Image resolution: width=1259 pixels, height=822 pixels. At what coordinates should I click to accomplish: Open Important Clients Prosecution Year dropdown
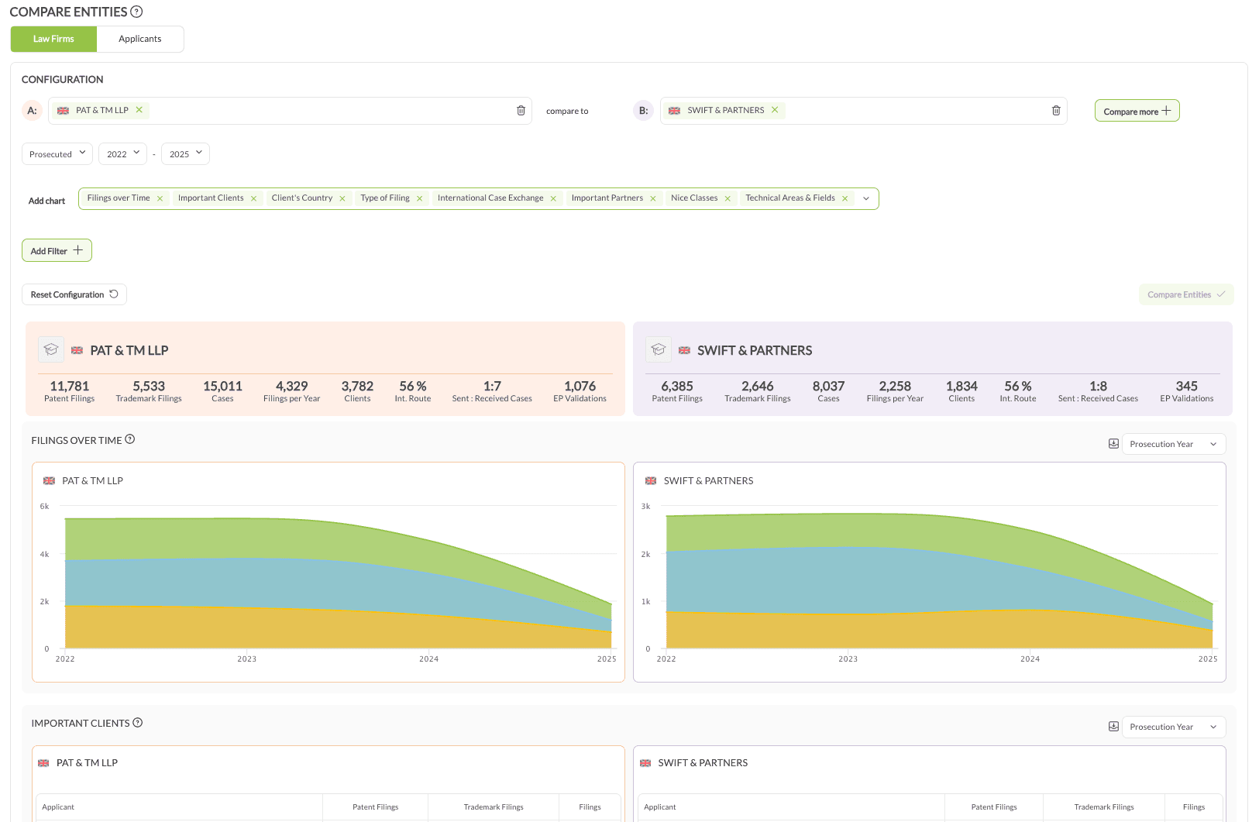[1174, 727]
